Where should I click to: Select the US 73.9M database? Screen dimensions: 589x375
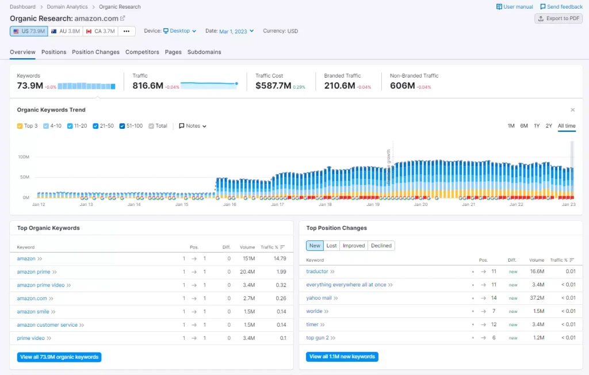(29, 31)
